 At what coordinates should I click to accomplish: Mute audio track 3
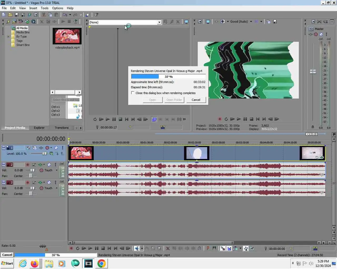click(x=49, y=182)
